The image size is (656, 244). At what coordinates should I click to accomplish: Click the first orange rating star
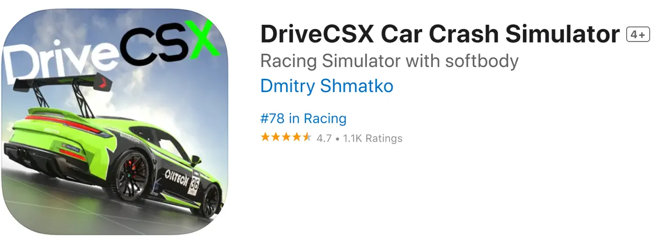pyautogui.click(x=265, y=137)
